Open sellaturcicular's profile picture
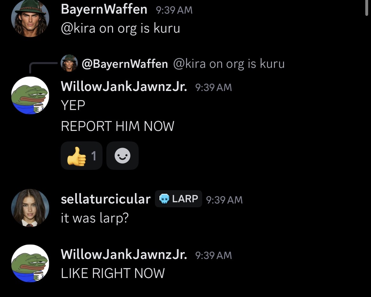Viewport: 371px width, 297px height. point(30,208)
